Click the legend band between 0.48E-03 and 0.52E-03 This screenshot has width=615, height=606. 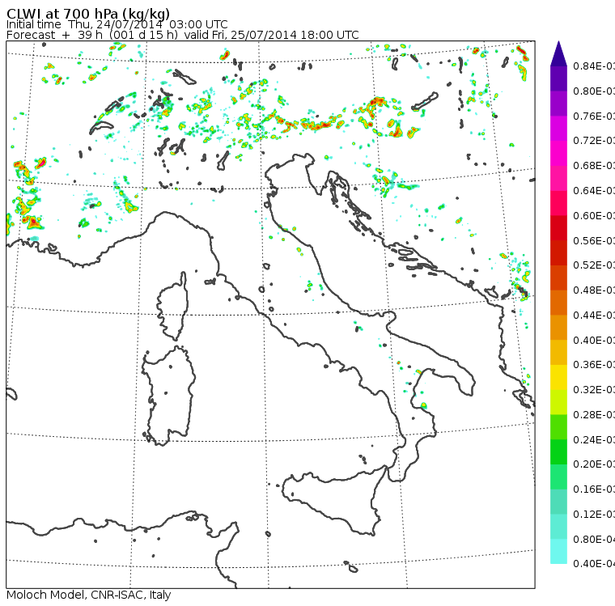click(x=558, y=278)
